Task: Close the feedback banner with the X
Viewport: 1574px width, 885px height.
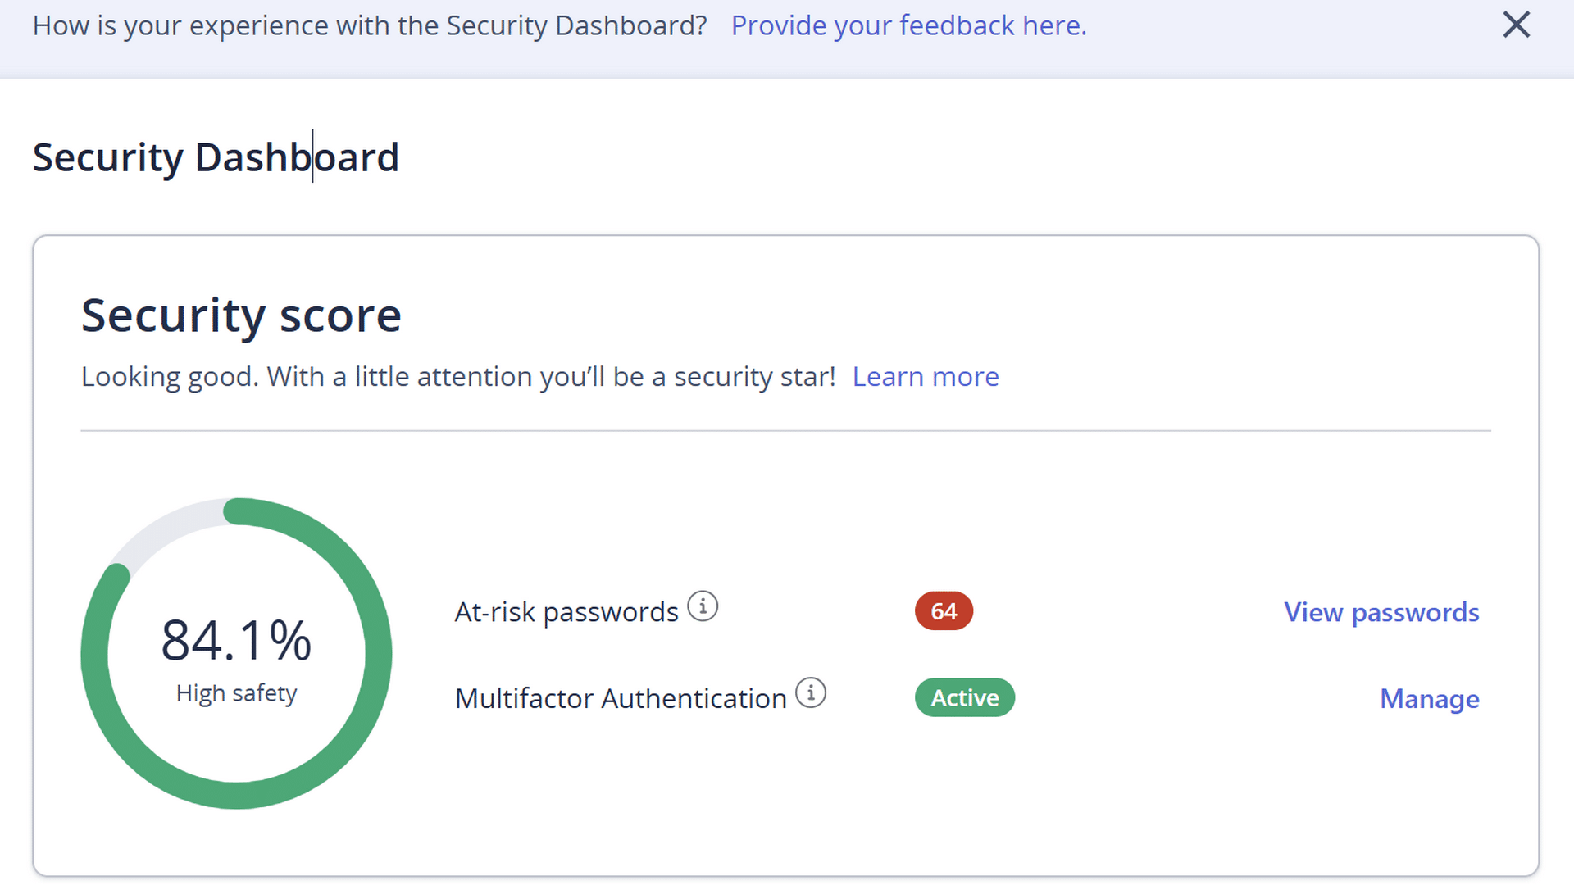Action: 1516,25
